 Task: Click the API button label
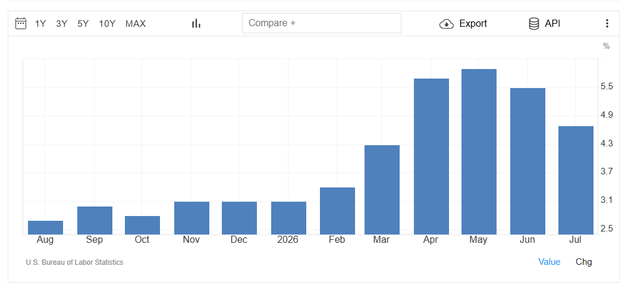(x=552, y=24)
